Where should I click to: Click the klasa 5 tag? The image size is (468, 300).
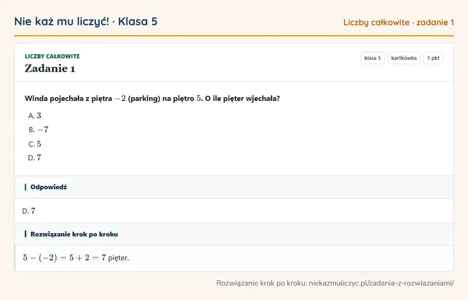(372, 58)
